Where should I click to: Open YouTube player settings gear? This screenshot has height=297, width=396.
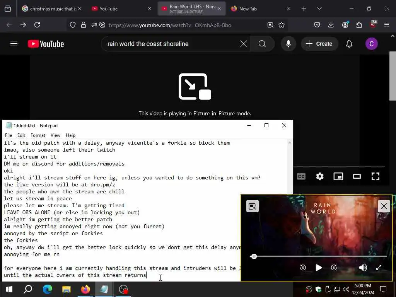[320, 176]
